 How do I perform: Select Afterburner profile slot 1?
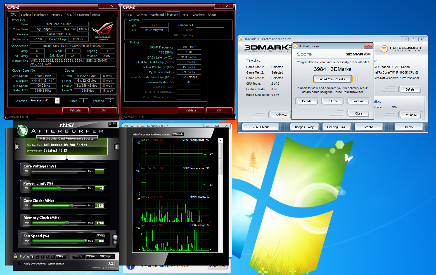[x=32, y=257]
